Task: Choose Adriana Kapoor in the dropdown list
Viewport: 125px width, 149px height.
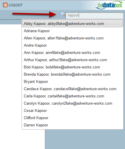Action: 72,31
